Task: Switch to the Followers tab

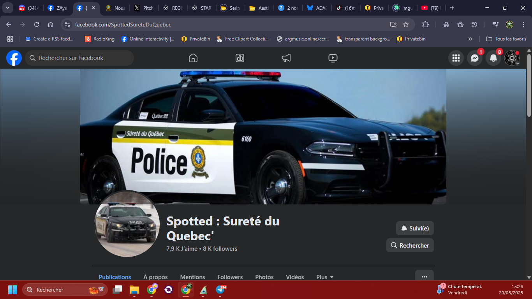Action: [230, 277]
